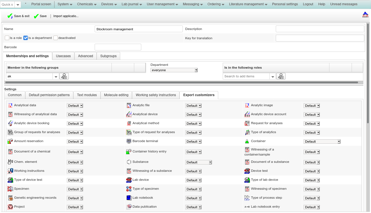Expand the Container export customizer dropdown

tap(322, 142)
